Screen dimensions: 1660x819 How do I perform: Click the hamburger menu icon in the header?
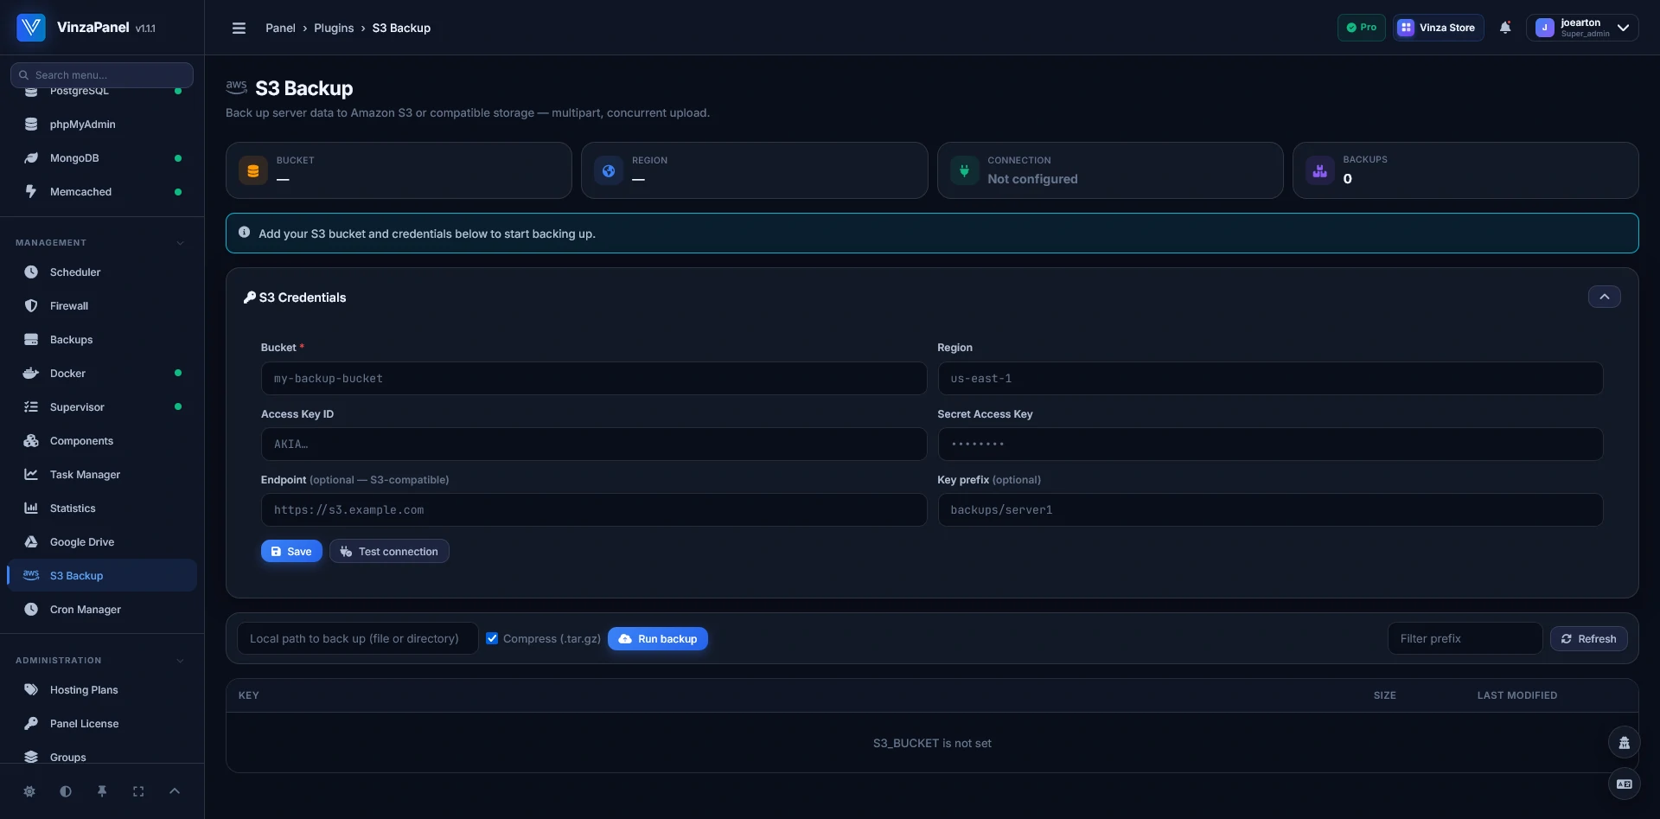[x=239, y=28]
